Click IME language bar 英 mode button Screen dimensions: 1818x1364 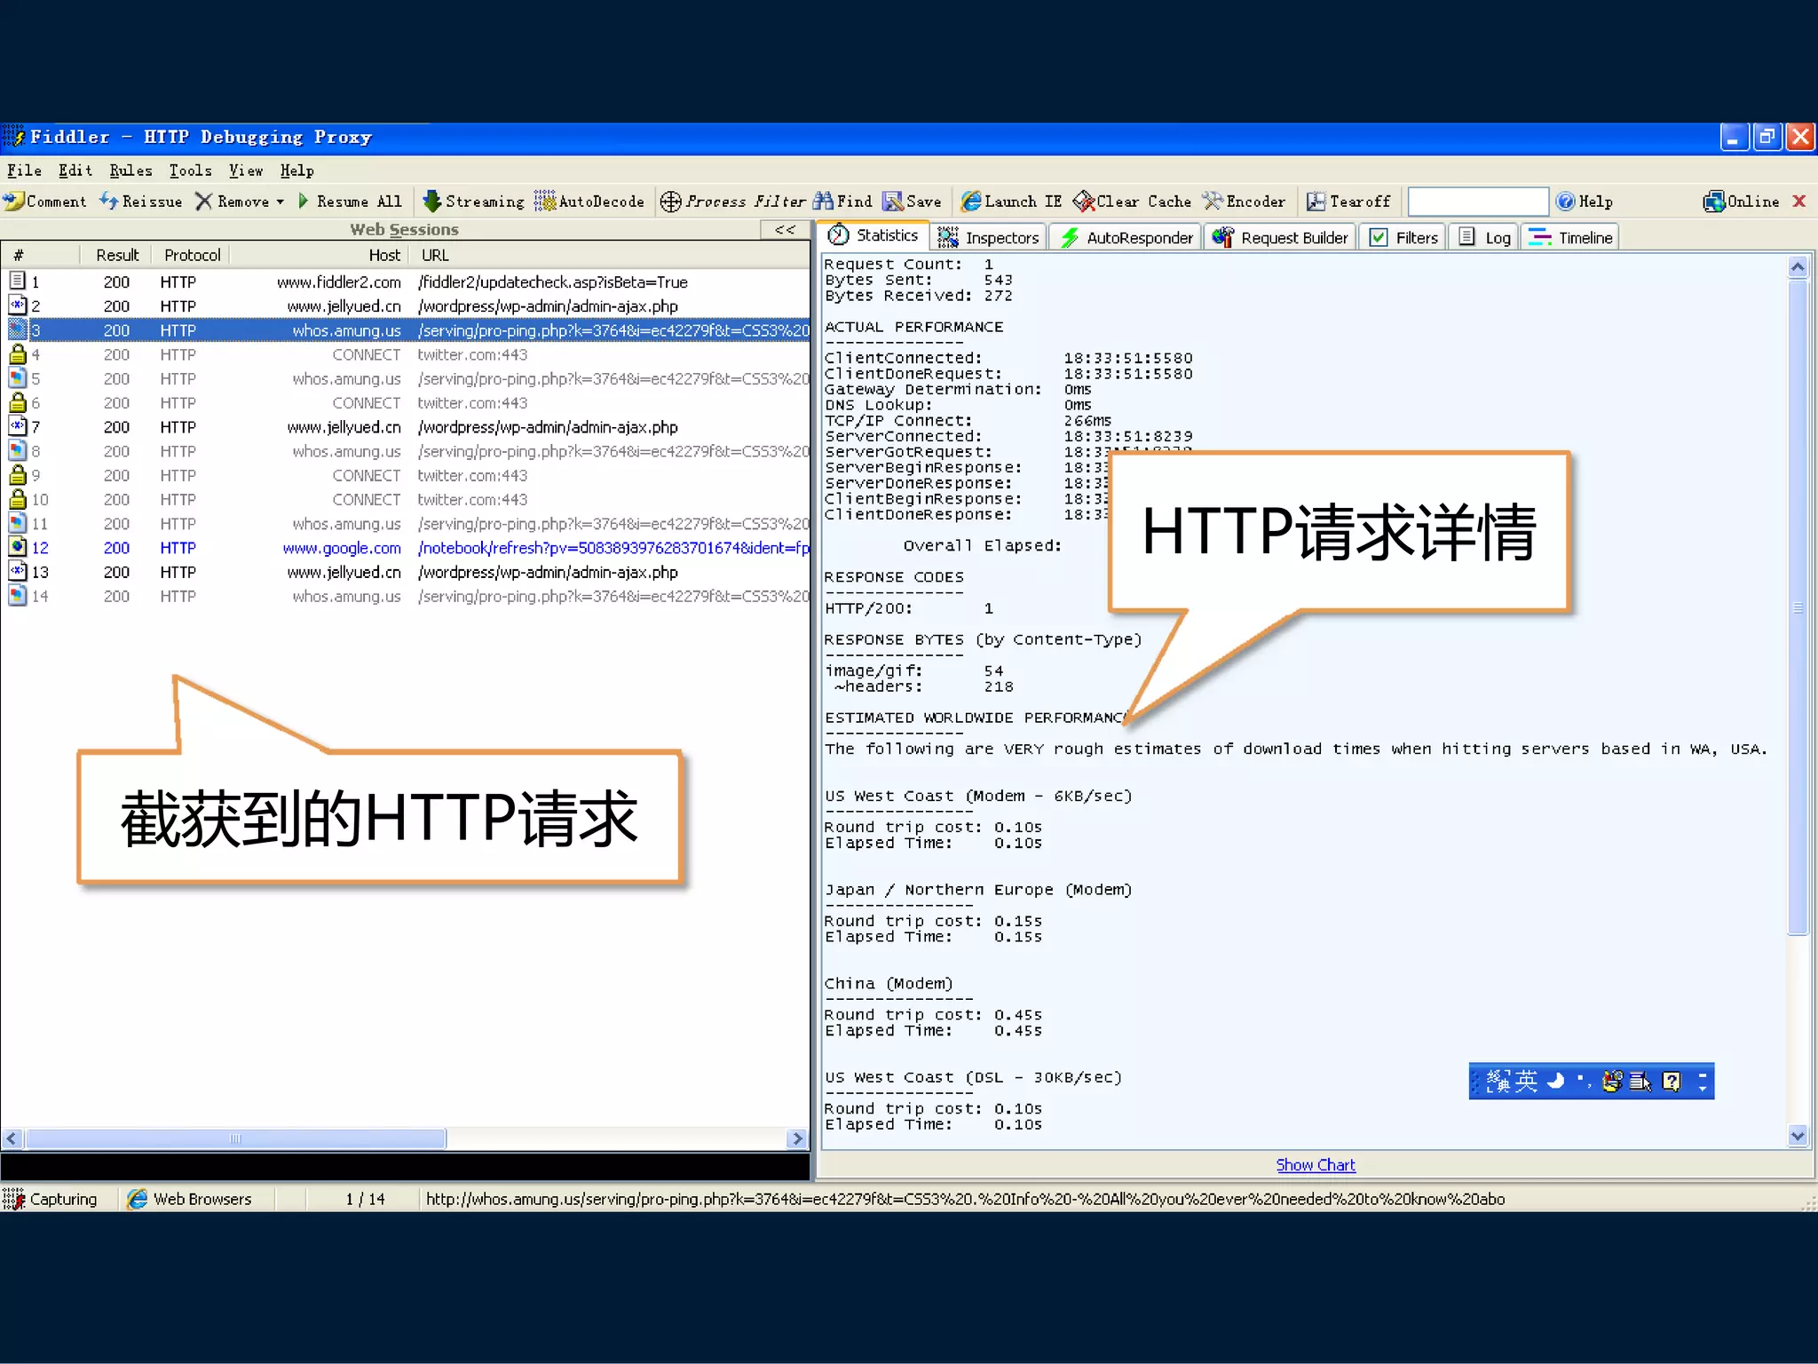(1526, 1081)
